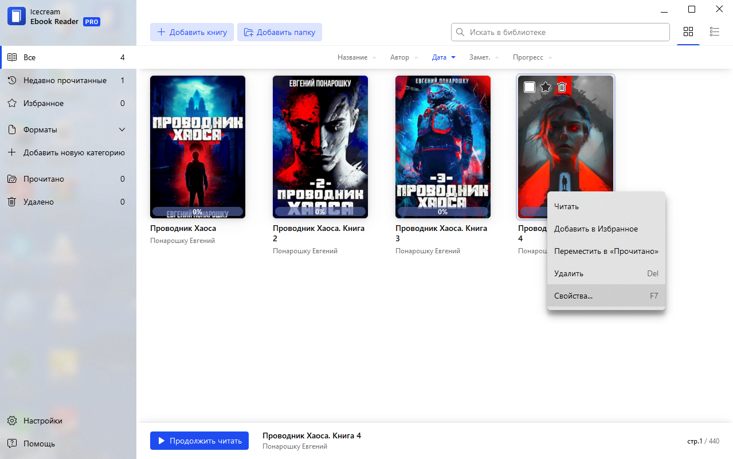Click Продолжить читать button
The height and width of the screenshot is (459, 733).
tap(199, 441)
